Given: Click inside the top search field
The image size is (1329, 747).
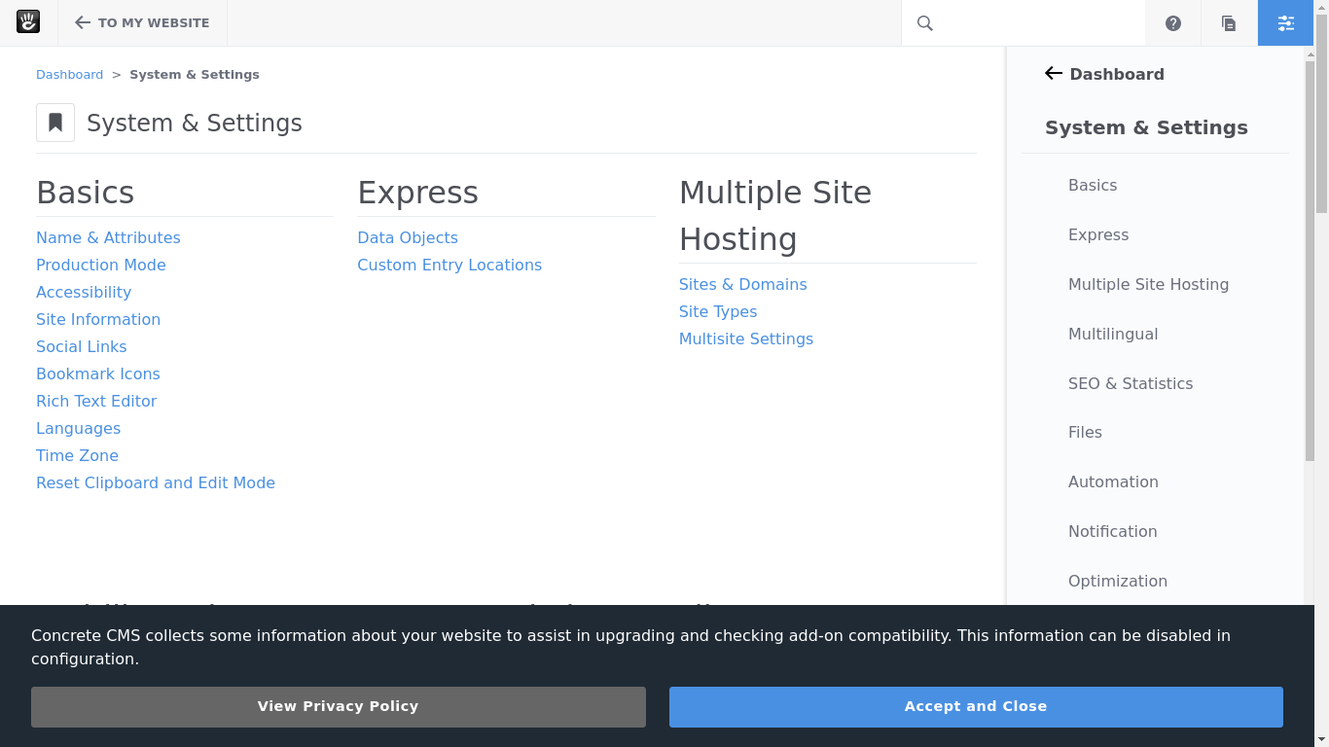Looking at the screenshot, I should click(1041, 23).
